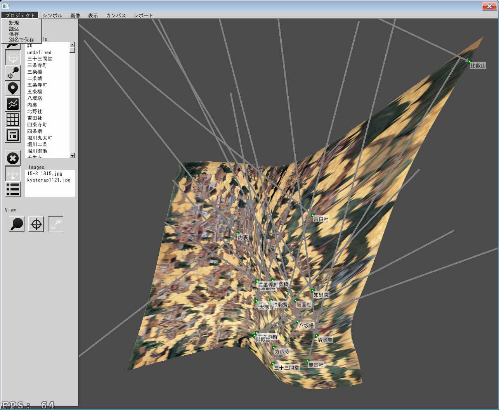Select 堀川二条 in the symbols list
499x410 pixels.
[47, 145]
